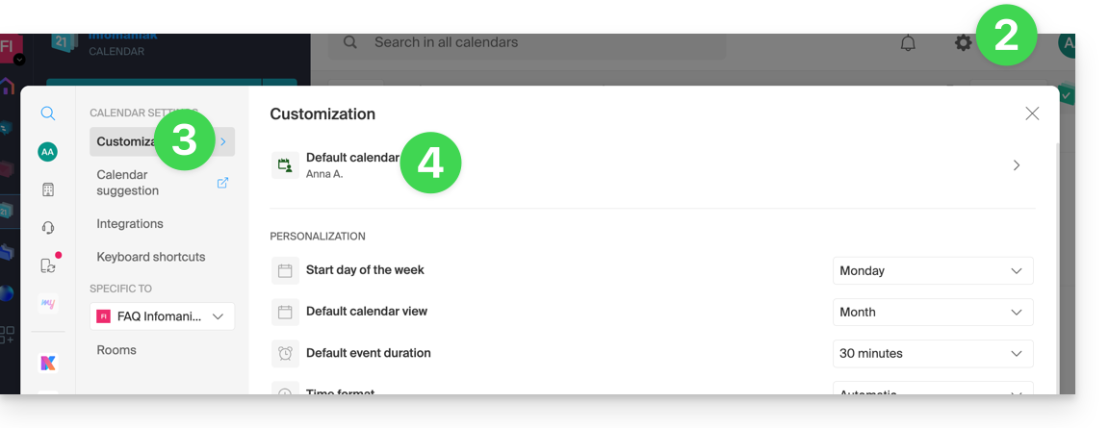Select FAQ Infomaniak organization dropdown
The image size is (1109, 428).
click(162, 316)
